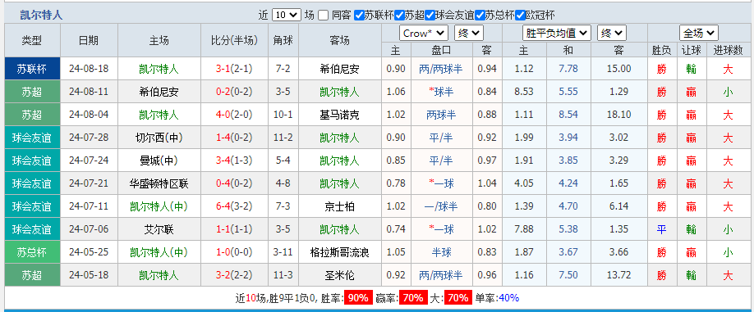Screen dimensions: 754x312
Task: Open the 全场 dropdown
Action: tap(699, 34)
